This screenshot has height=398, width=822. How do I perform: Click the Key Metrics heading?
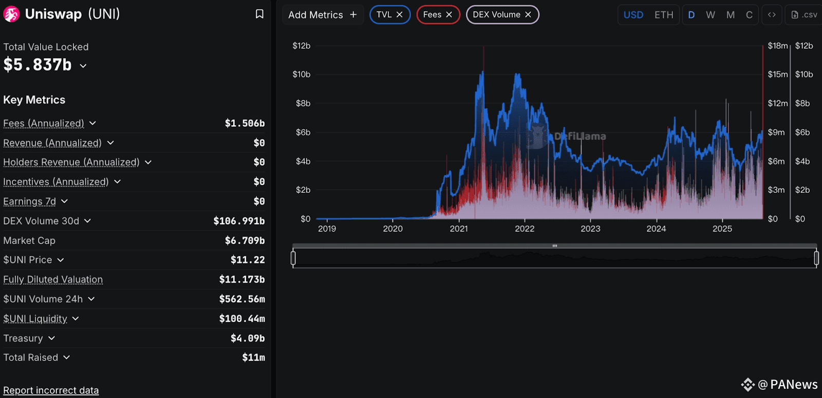[x=34, y=100]
